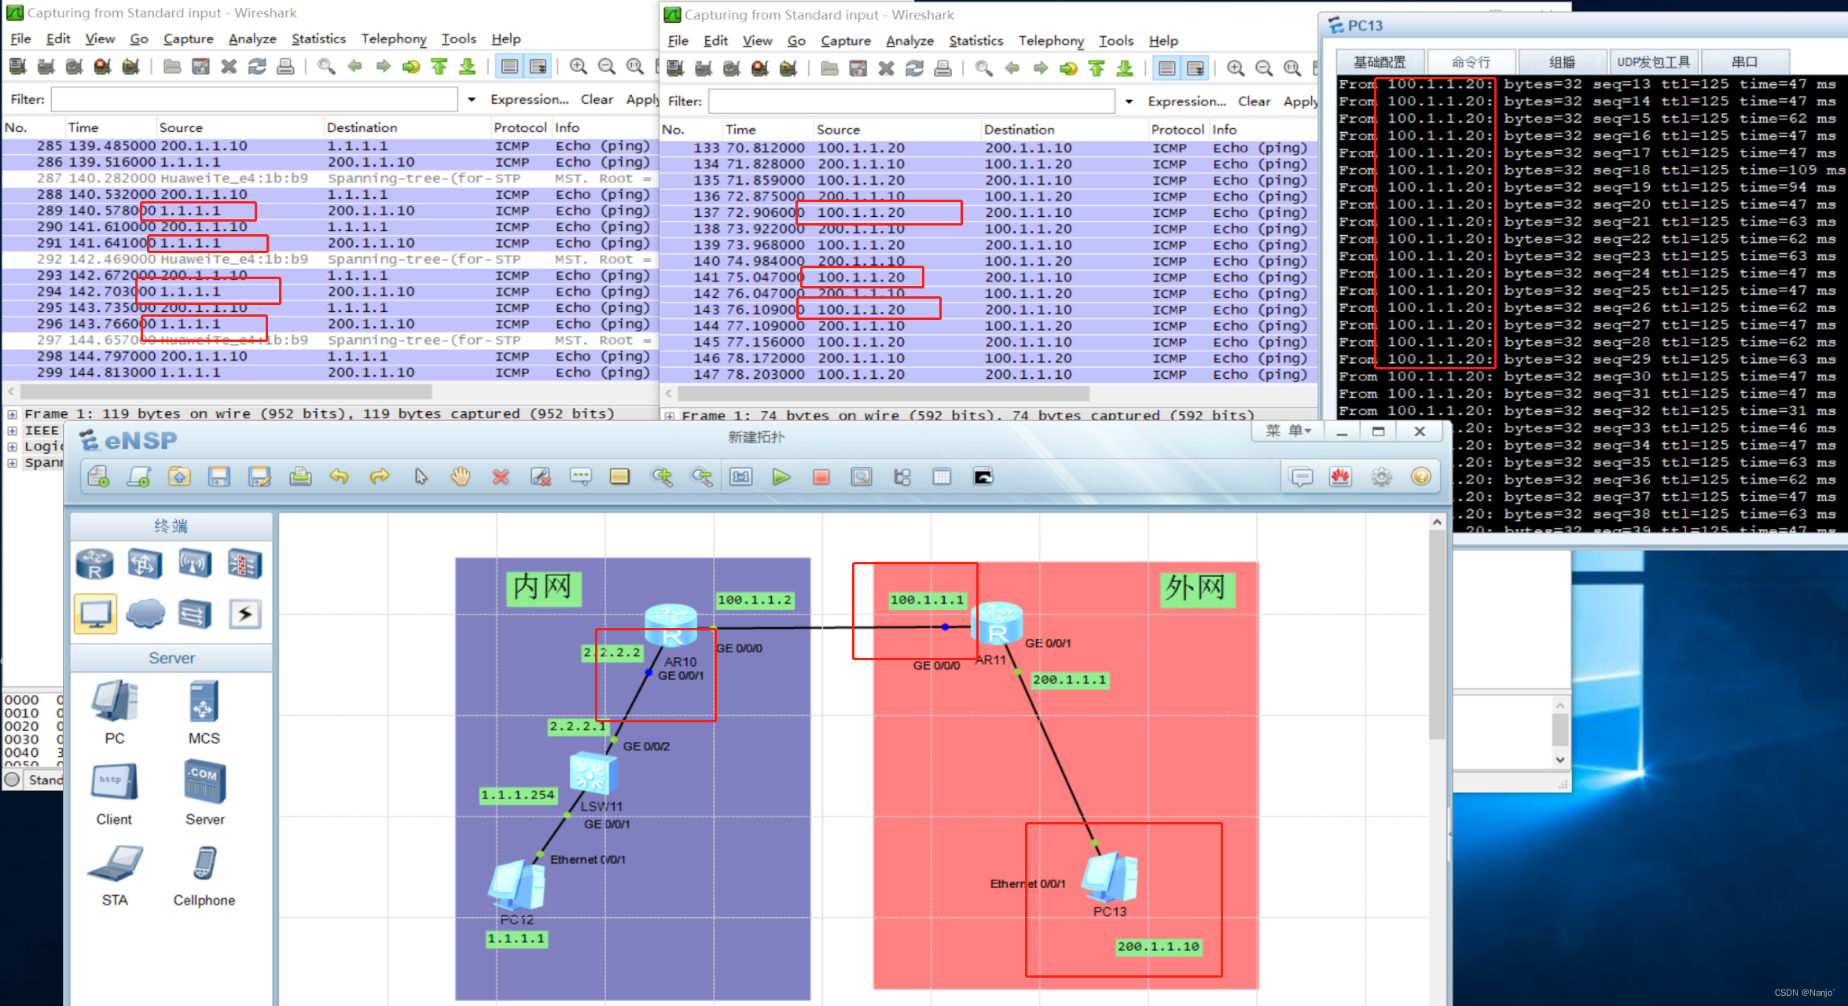Switch to the 命令行 tab in PC13
1848x1006 pixels.
pyautogui.click(x=1470, y=61)
